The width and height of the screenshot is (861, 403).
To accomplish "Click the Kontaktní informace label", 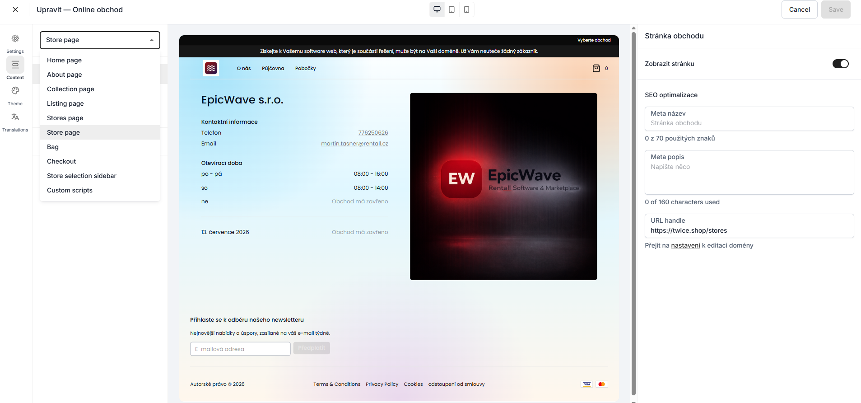I will (229, 122).
